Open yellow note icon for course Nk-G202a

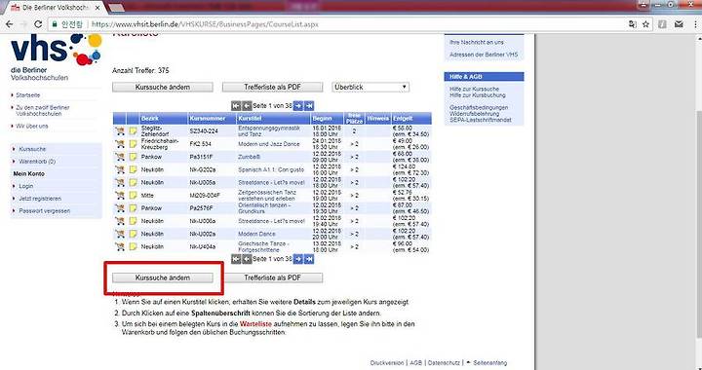click(x=133, y=169)
